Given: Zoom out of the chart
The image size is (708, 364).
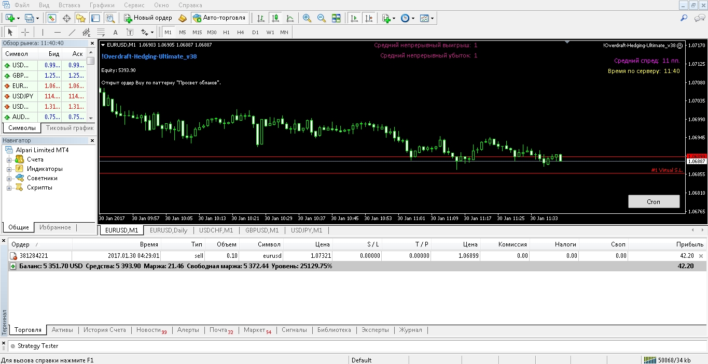Looking at the screenshot, I should point(322,18).
